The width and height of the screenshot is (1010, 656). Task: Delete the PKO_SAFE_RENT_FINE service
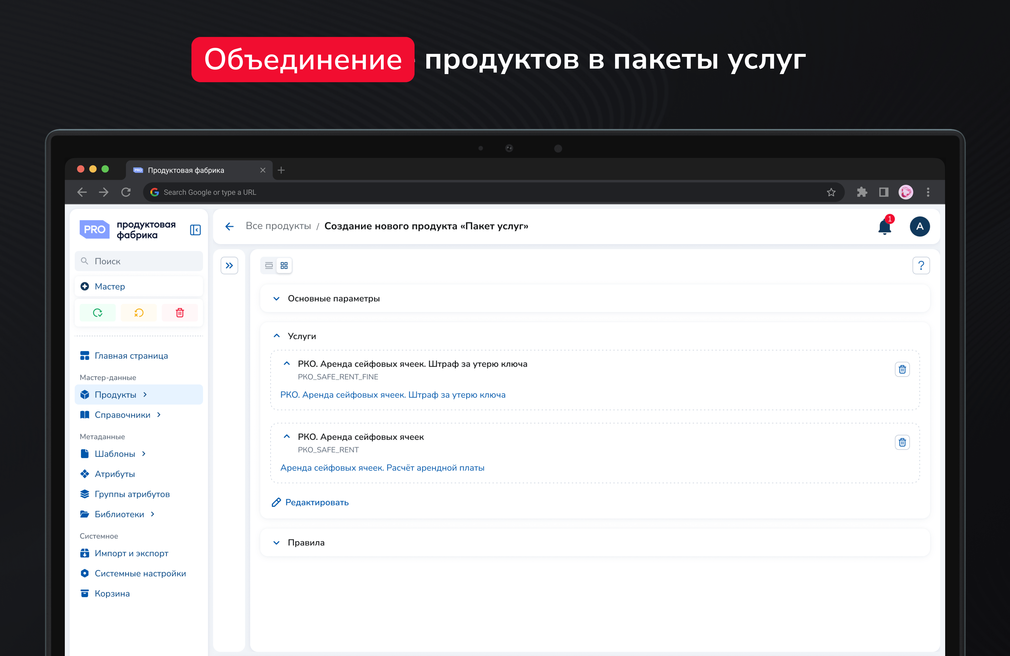(x=902, y=369)
